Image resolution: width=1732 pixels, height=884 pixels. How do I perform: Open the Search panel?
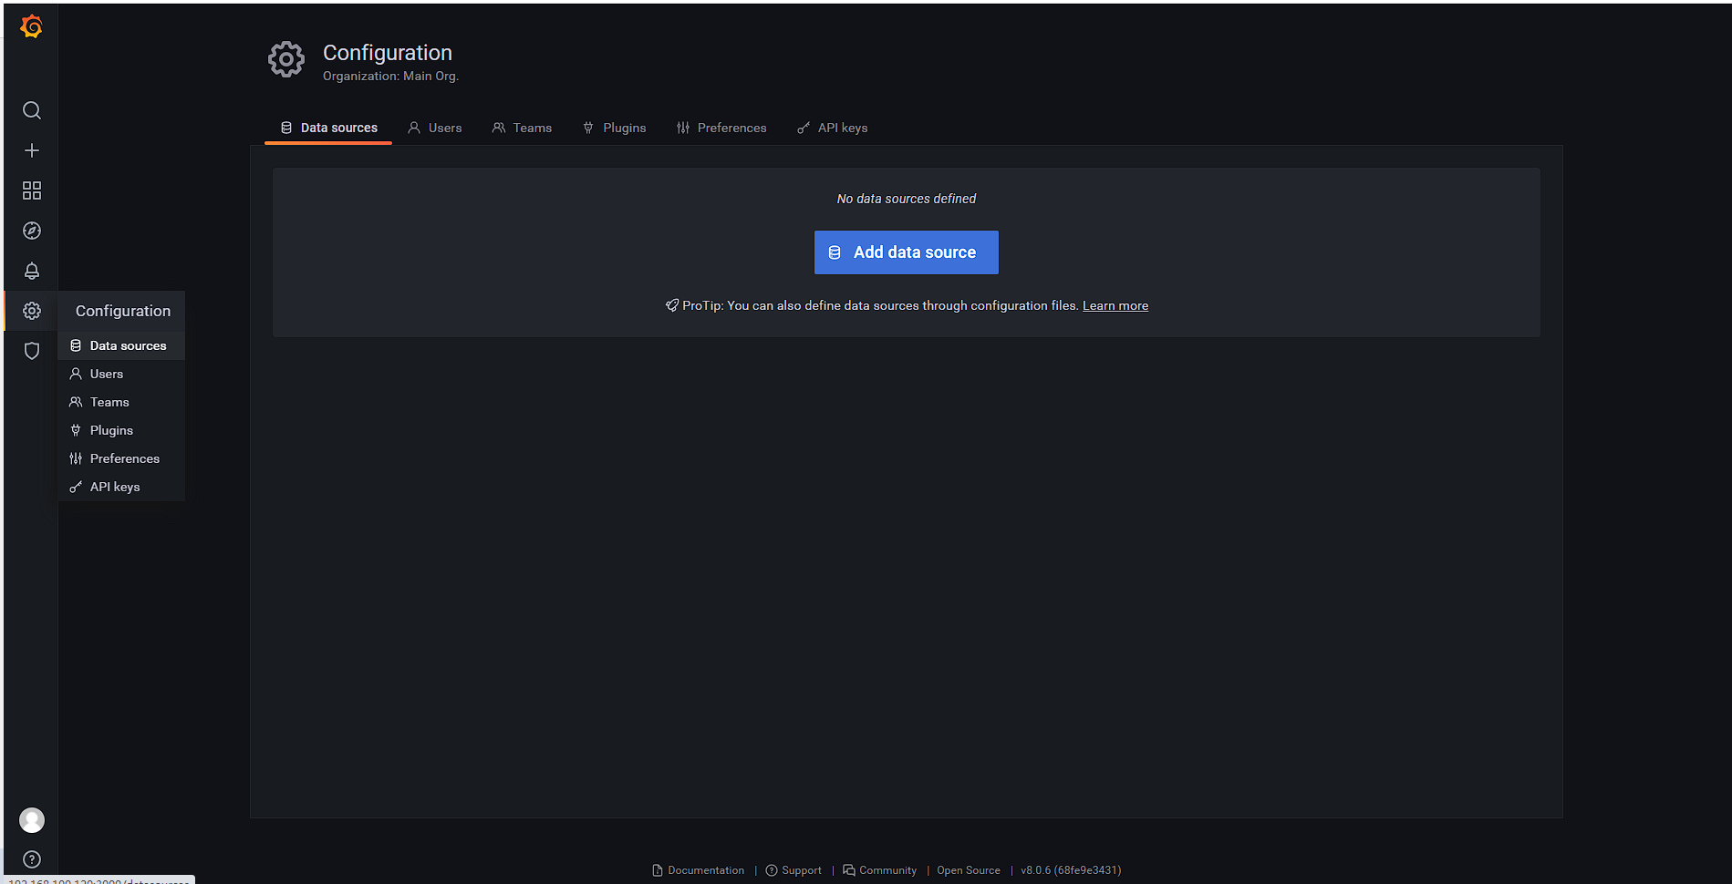(x=31, y=109)
